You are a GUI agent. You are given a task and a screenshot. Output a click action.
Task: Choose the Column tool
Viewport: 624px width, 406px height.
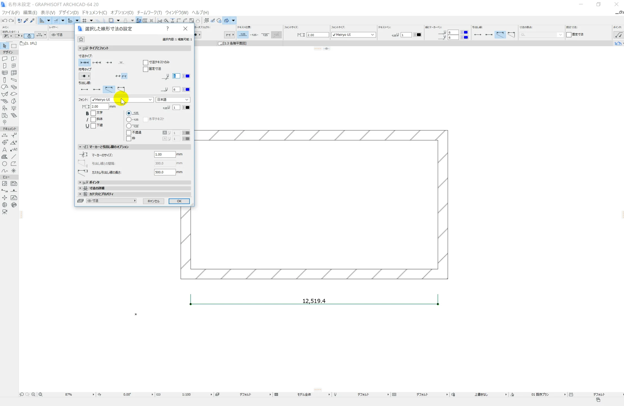[5, 80]
